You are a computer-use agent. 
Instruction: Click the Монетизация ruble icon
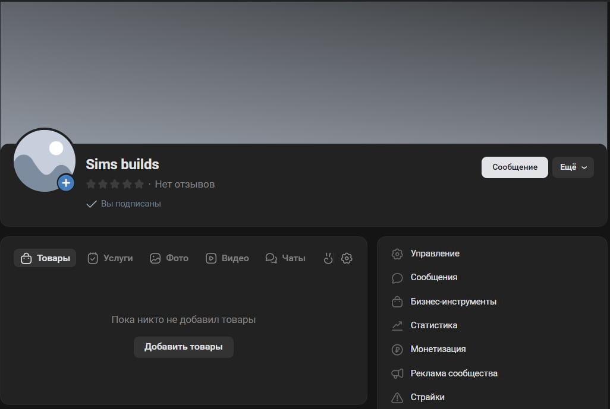(397, 349)
